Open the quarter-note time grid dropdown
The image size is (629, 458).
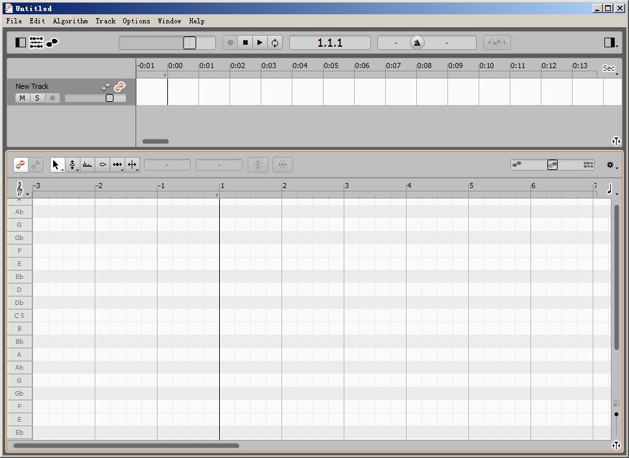tap(611, 189)
